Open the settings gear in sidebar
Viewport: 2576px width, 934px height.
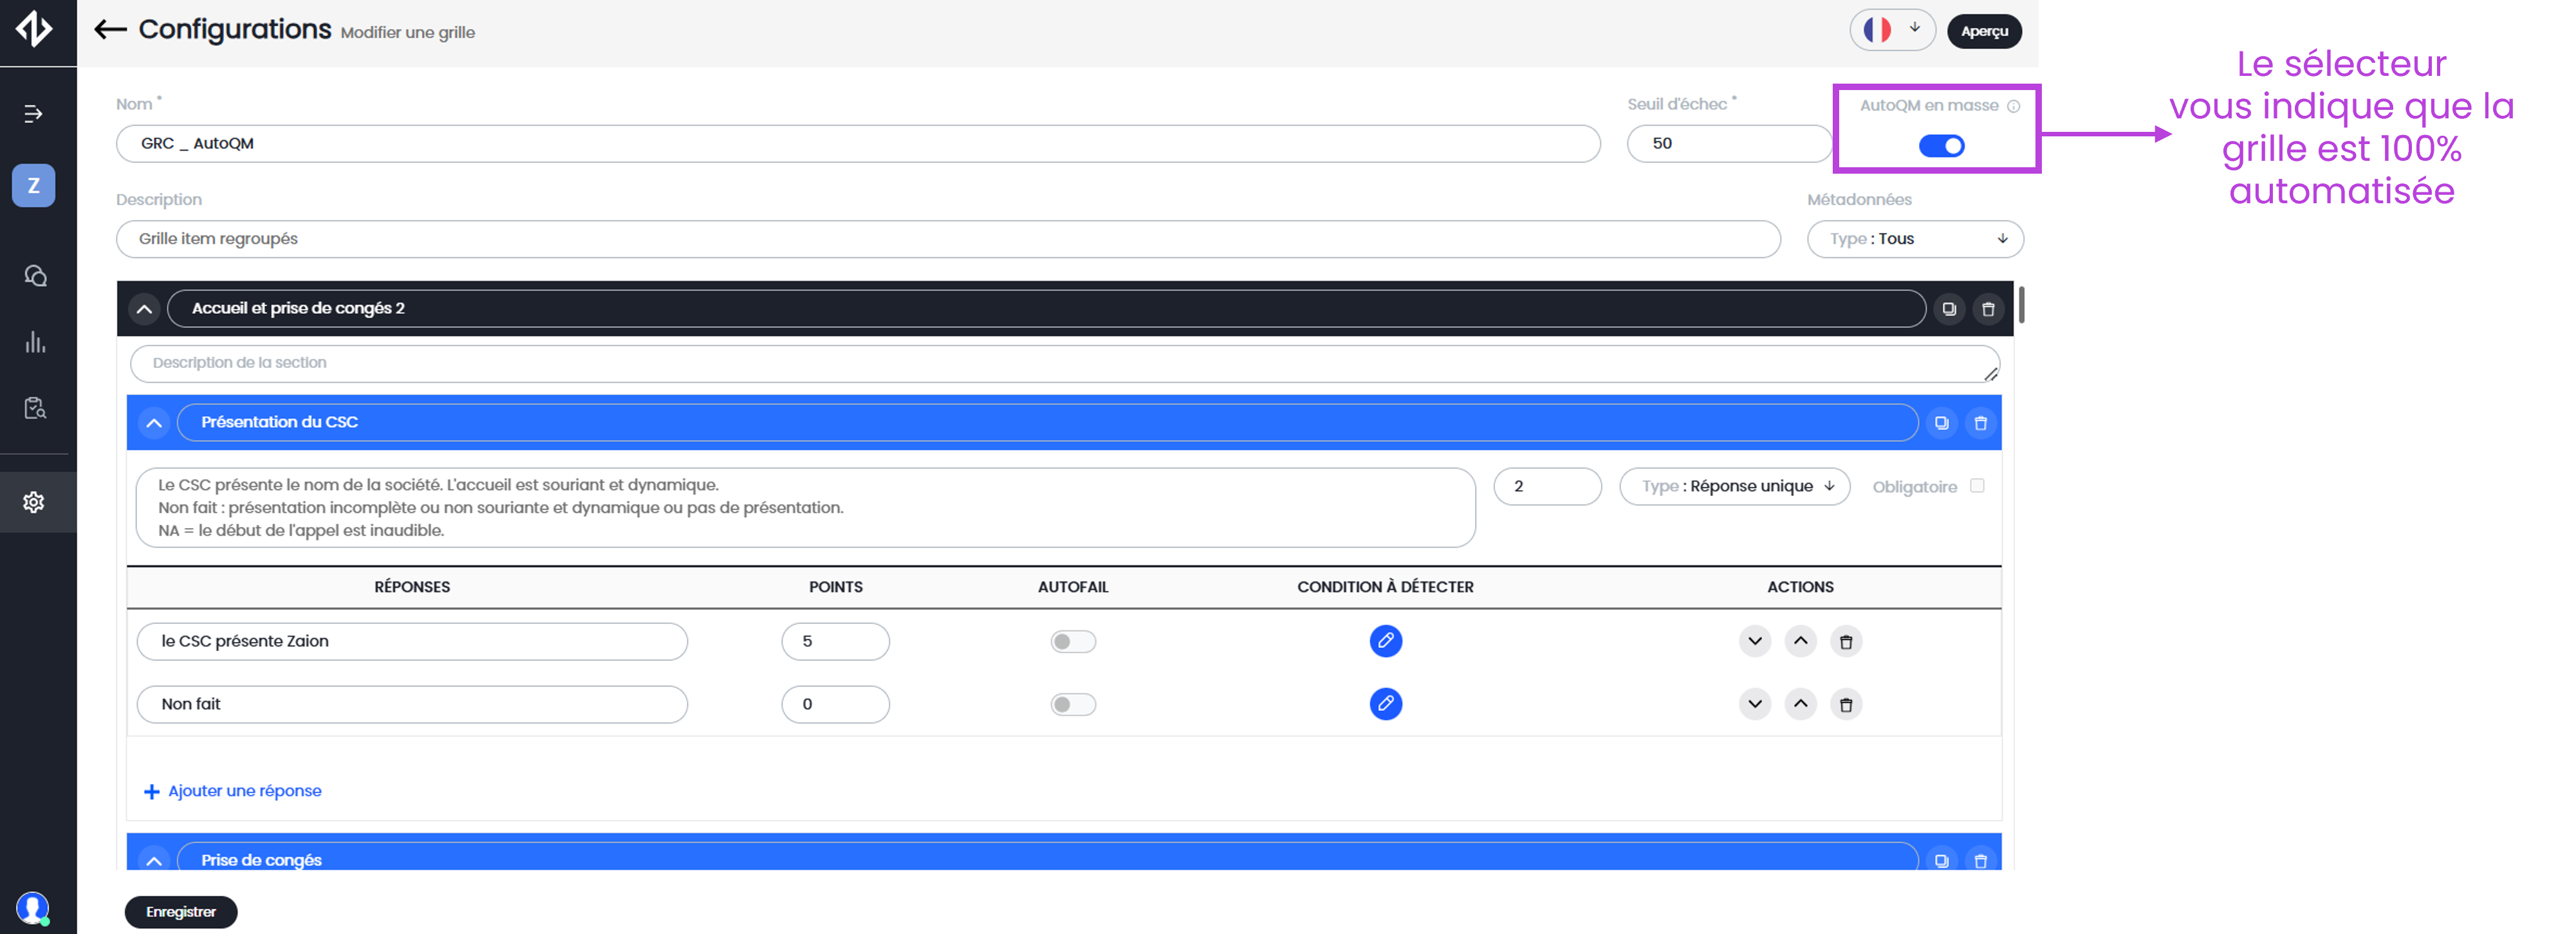(34, 502)
